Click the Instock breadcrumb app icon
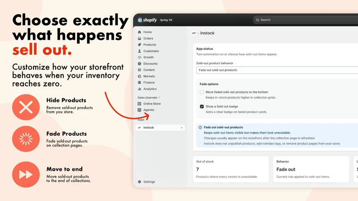Image resolution: width=358 pixels, height=201 pixels. 194,33
